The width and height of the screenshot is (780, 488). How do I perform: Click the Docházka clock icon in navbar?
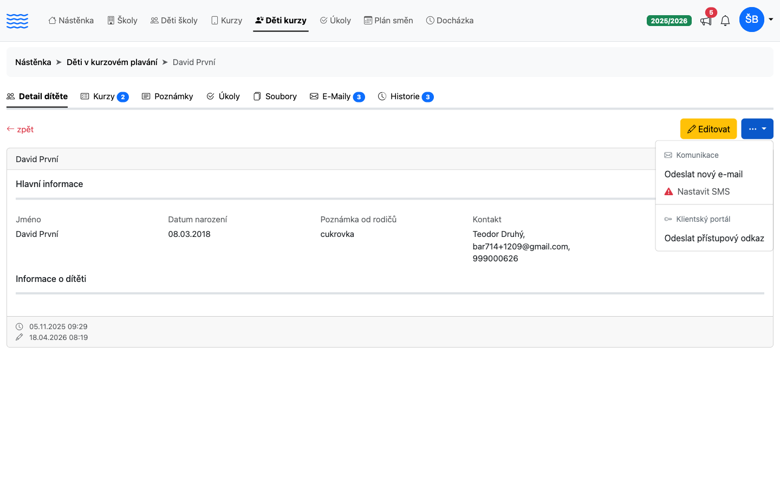point(430,20)
